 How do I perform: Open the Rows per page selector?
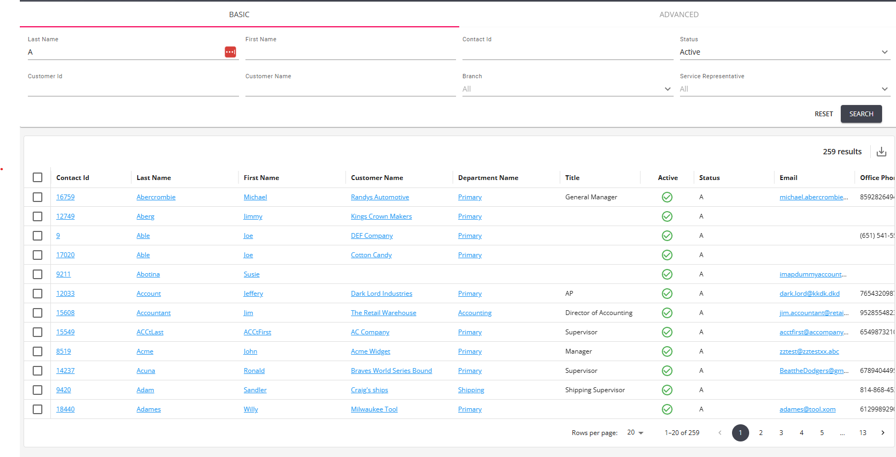[635, 432]
